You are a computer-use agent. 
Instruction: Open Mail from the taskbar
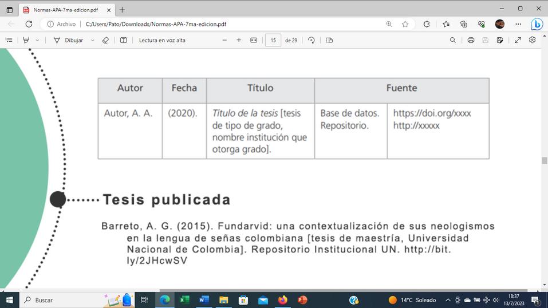[263, 300]
